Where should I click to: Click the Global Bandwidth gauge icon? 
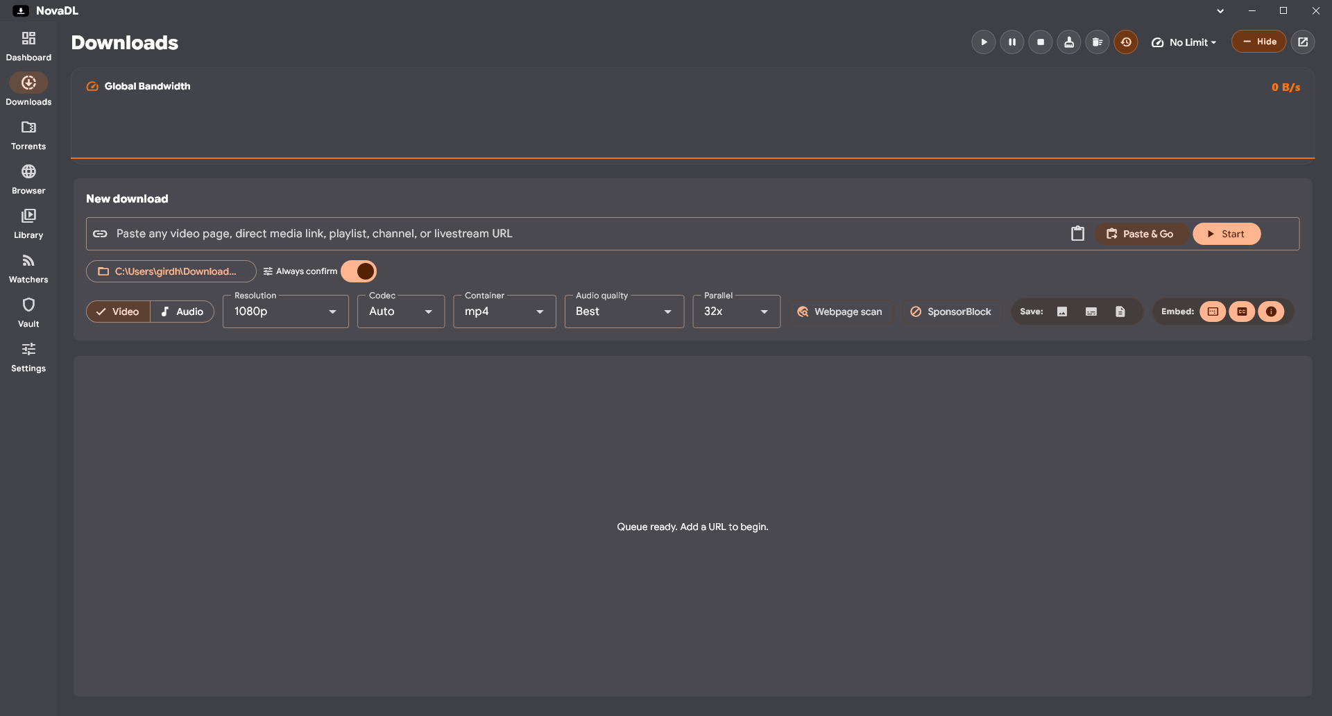pyautogui.click(x=92, y=87)
